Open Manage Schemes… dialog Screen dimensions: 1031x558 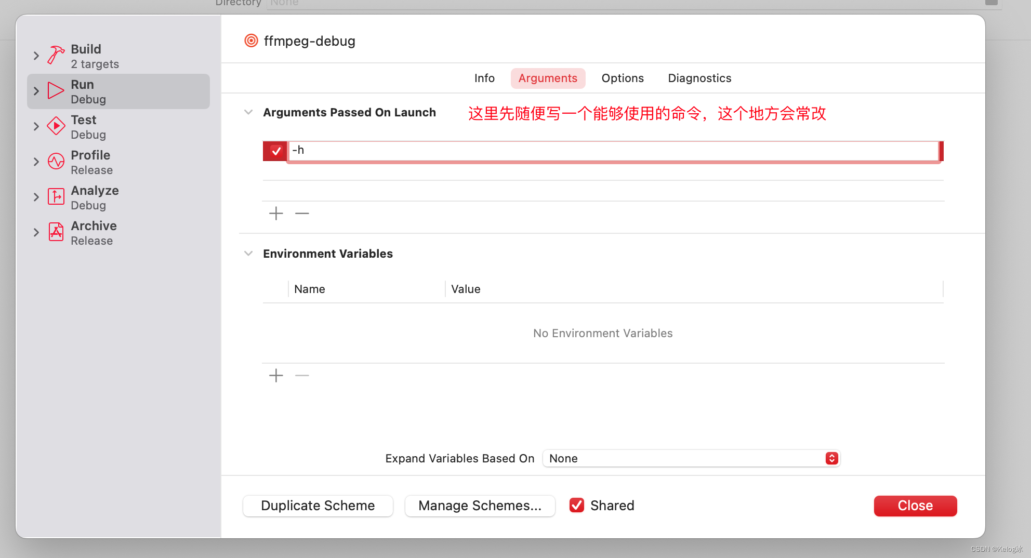click(480, 506)
